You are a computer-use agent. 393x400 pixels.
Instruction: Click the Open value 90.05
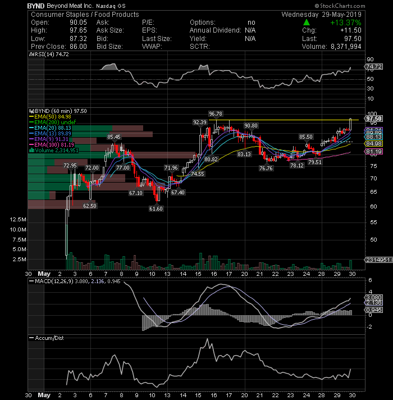tap(78, 22)
